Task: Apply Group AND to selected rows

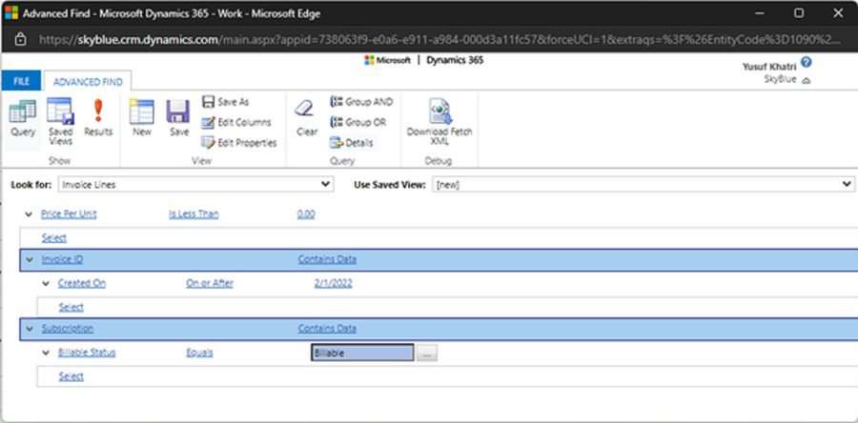Action: pyautogui.click(x=361, y=102)
